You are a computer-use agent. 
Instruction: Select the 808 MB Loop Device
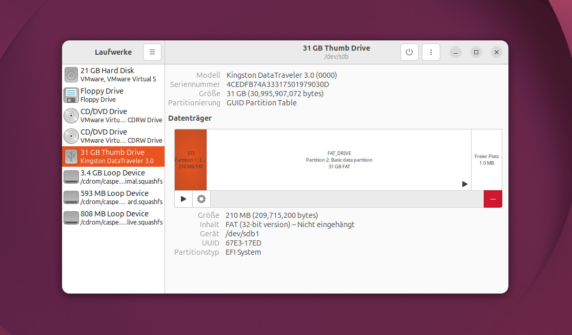(x=113, y=217)
